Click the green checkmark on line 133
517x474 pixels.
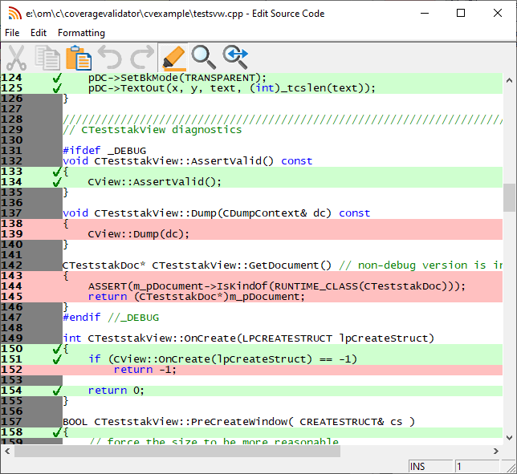point(57,172)
